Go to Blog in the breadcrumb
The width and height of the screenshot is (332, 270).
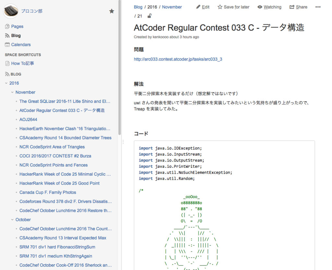tap(138, 7)
